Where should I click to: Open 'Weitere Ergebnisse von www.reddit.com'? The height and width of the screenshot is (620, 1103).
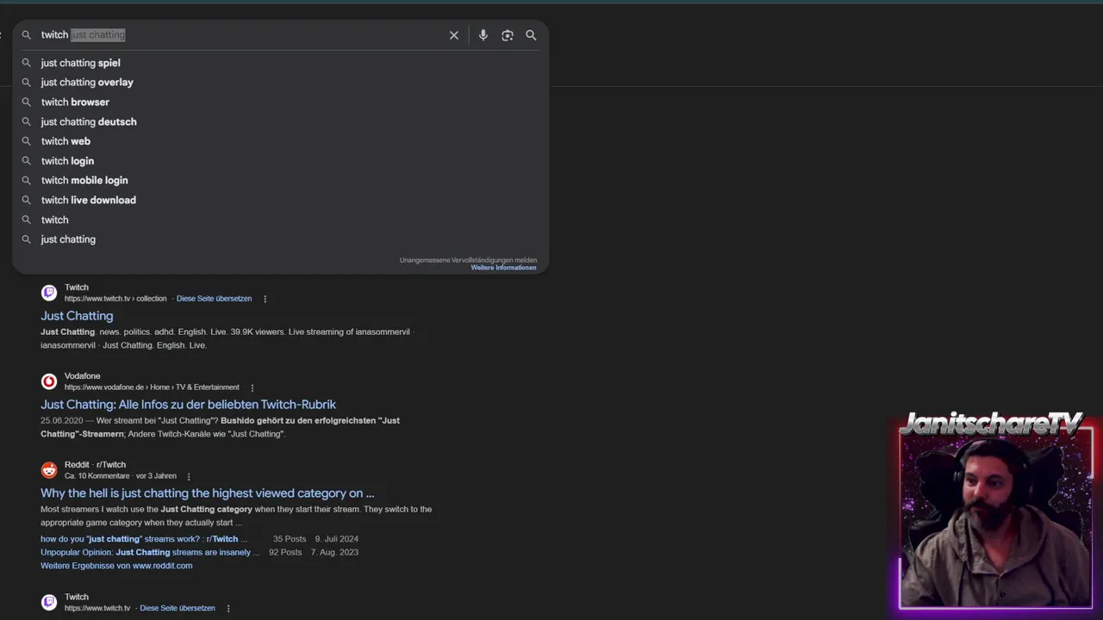[116, 566]
